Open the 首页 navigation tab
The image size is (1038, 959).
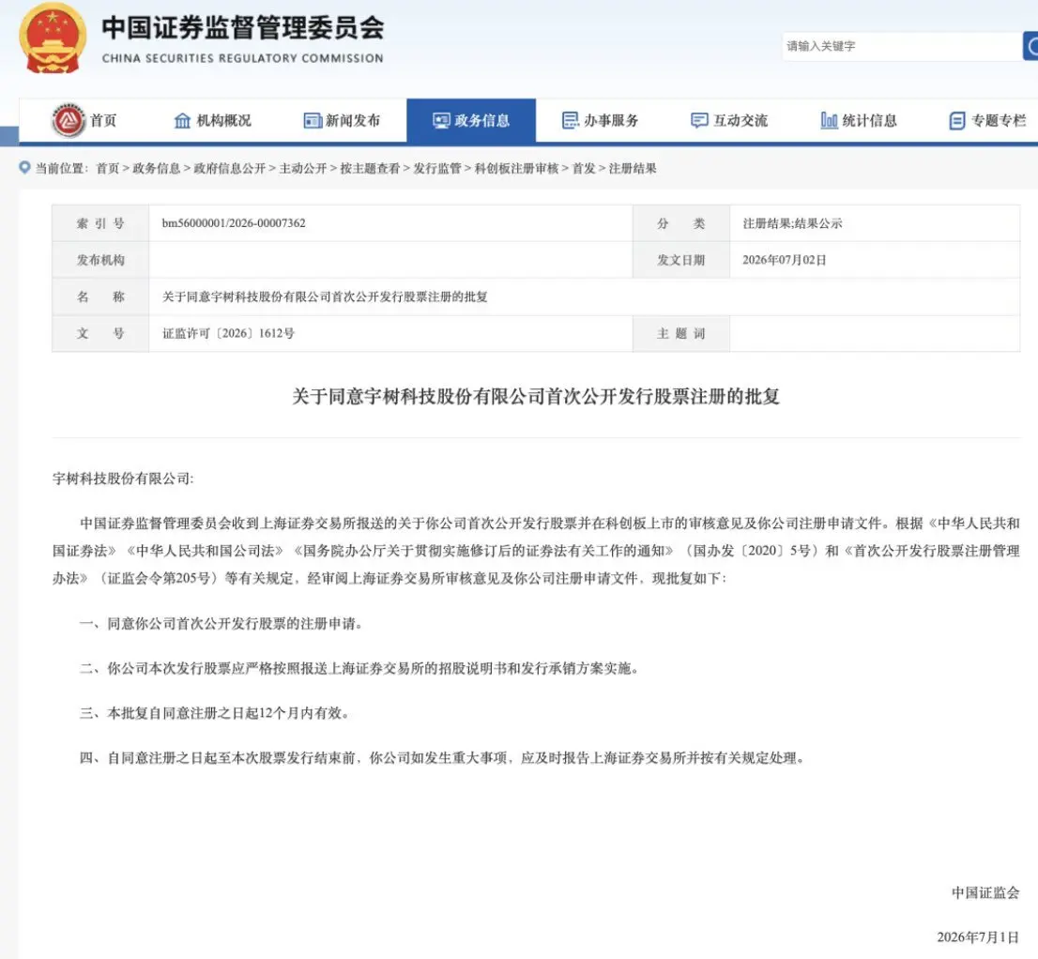coord(84,120)
